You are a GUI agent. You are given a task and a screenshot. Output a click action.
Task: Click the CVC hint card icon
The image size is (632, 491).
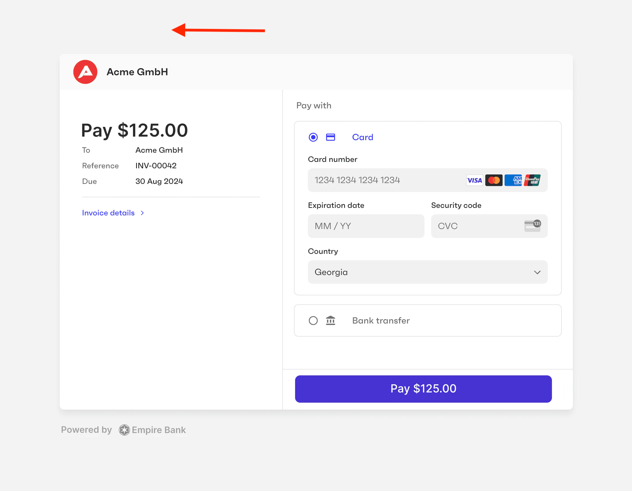533,226
